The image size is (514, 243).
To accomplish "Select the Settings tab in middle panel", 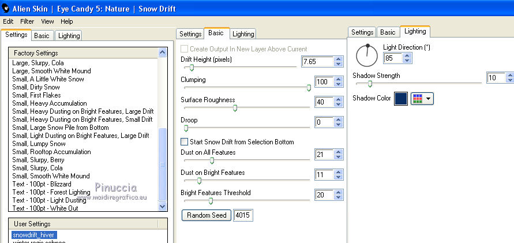I will pos(190,34).
